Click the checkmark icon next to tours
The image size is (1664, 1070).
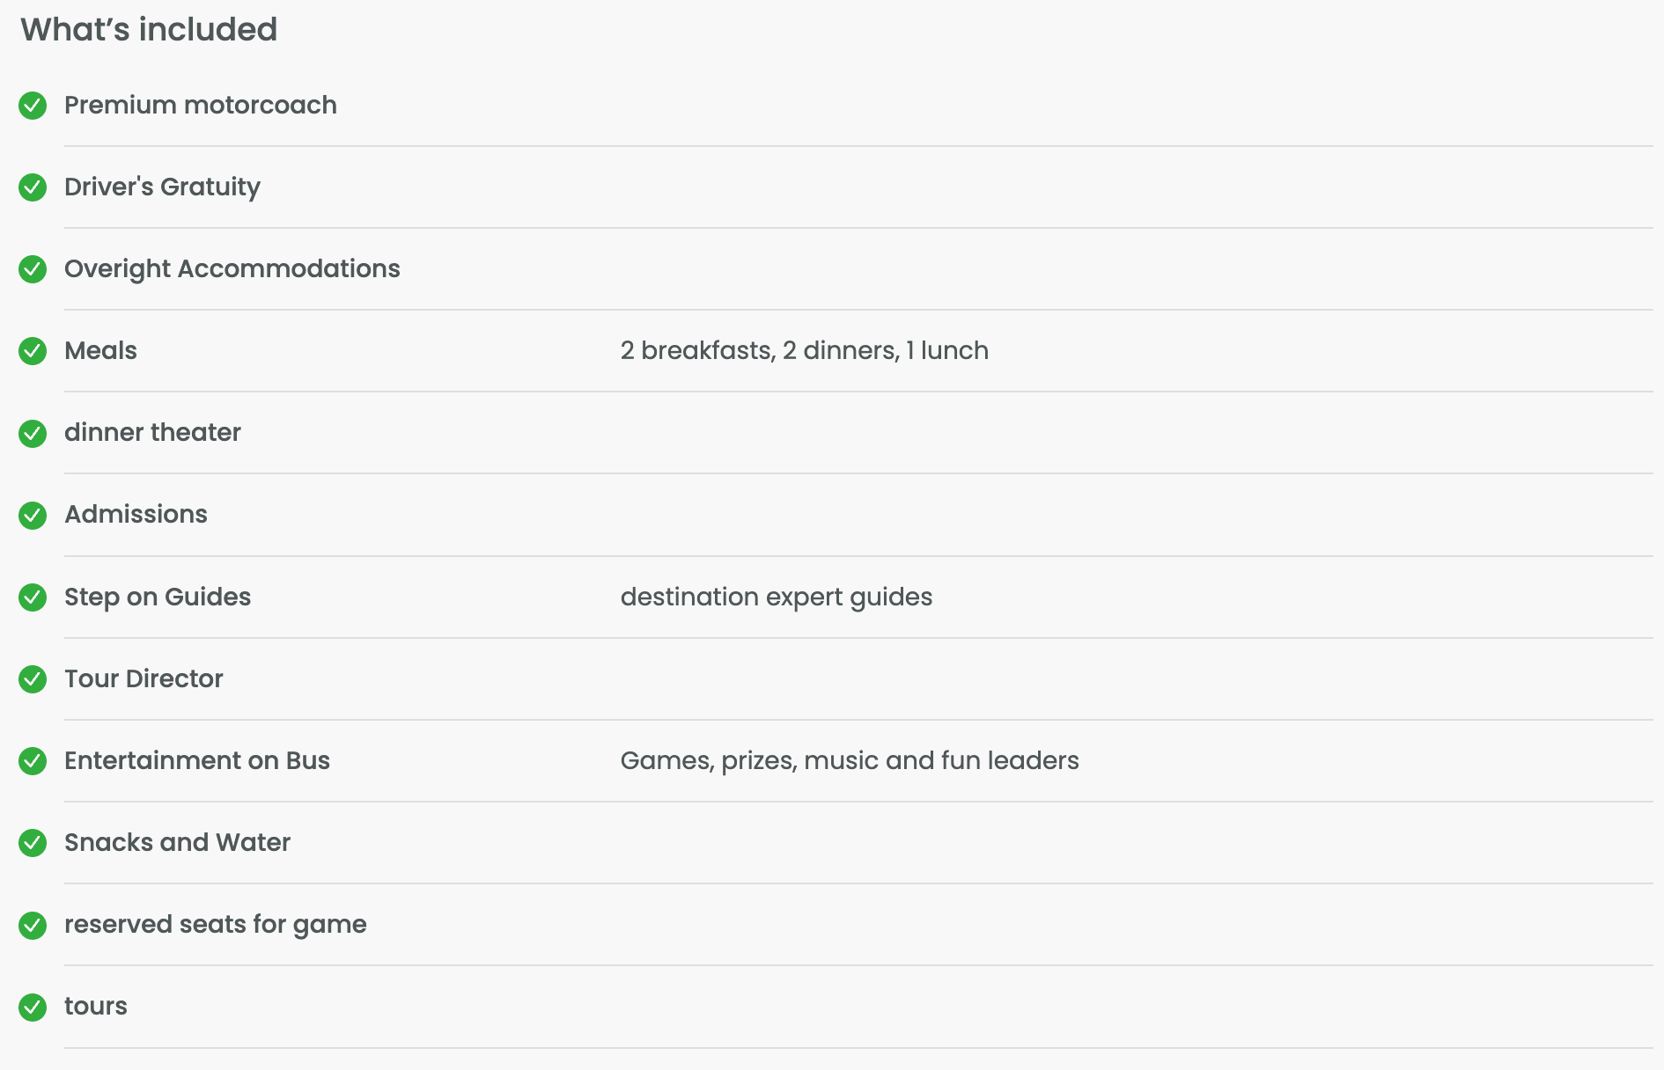(x=33, y=1007)
